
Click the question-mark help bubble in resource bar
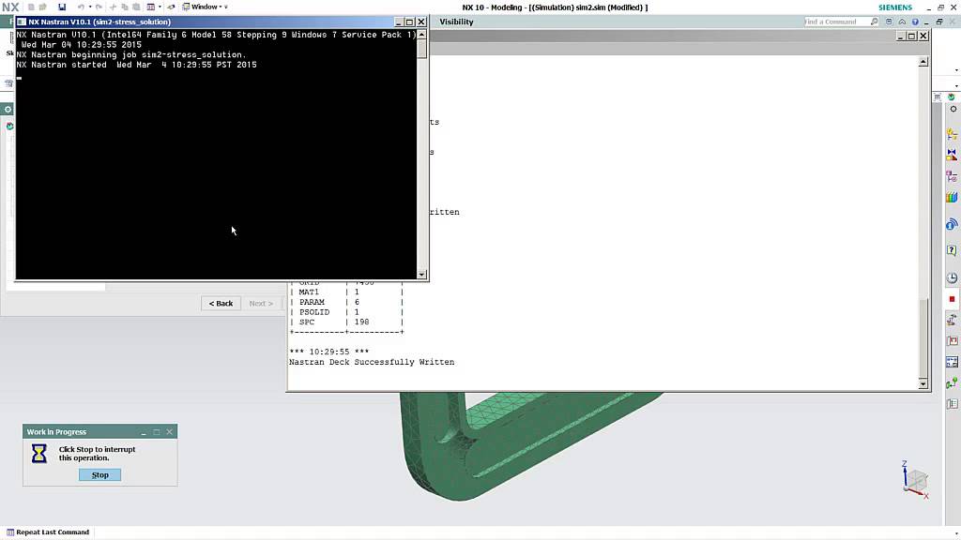coord(952,250)
